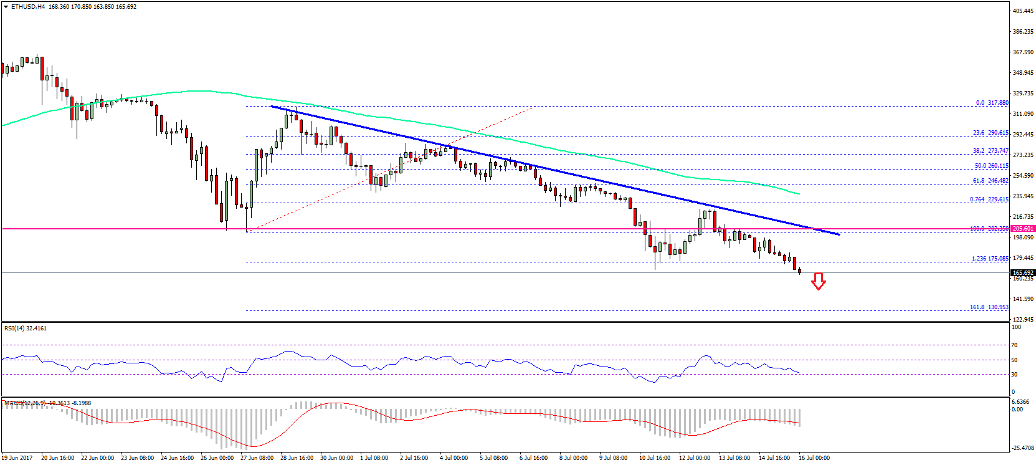
Task: Click the Fibonacci label 0.0 317.880
Action: (992, 103)
